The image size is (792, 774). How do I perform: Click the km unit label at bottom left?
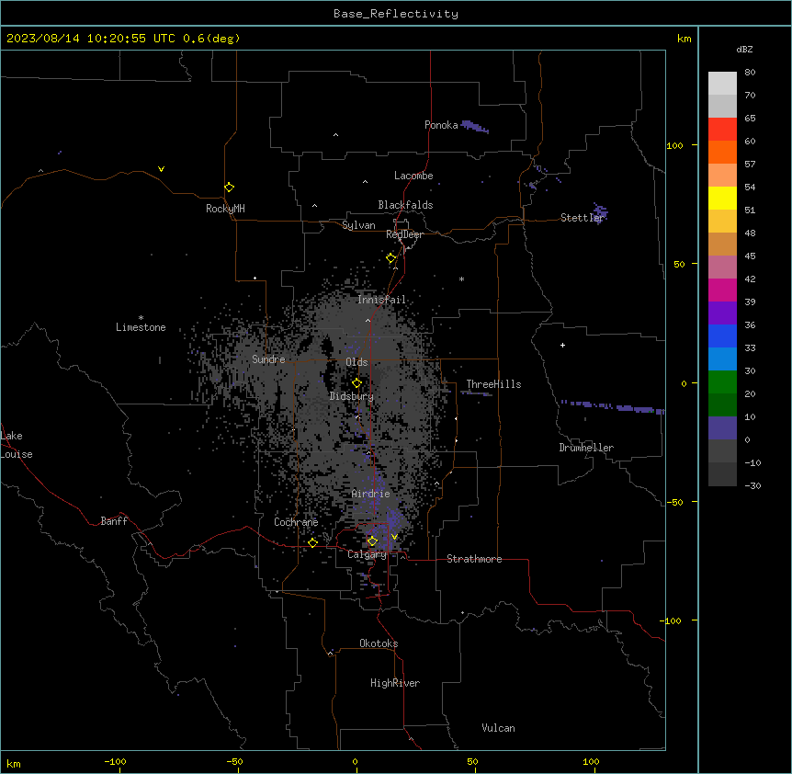click(x=14, y=763)
